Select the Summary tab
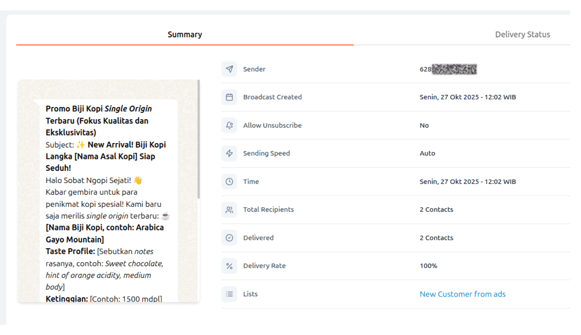 pos(185,35)
